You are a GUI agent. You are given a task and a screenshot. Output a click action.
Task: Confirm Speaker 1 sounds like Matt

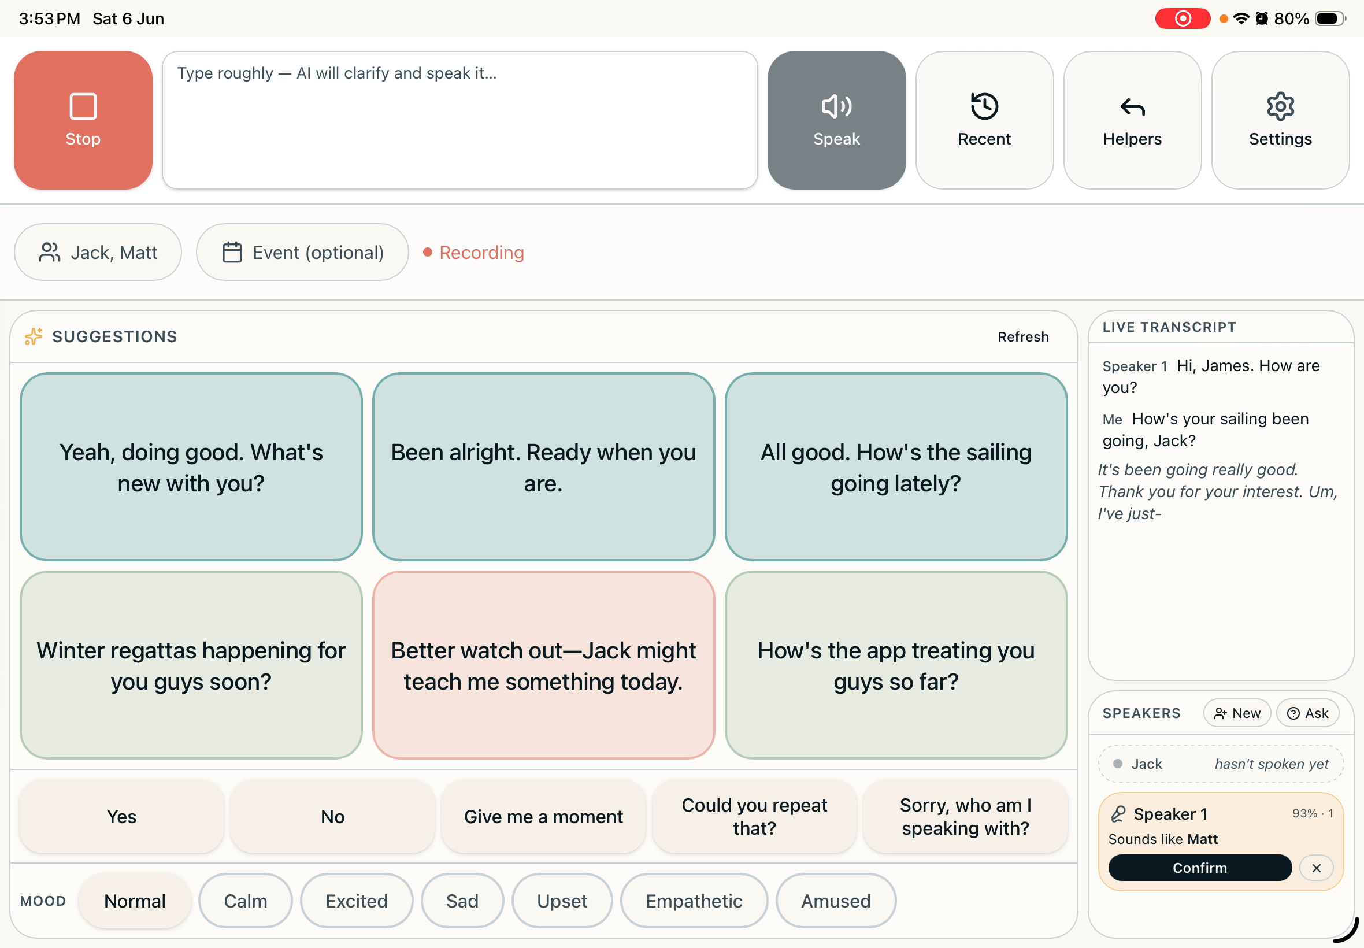[x=1199, y=868]
